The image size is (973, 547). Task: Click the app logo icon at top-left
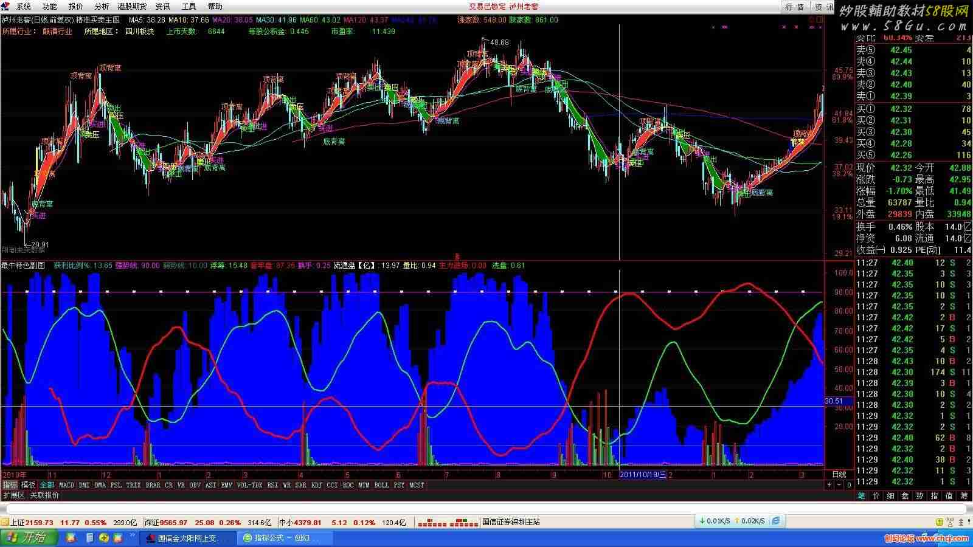(x=6, y=6)
